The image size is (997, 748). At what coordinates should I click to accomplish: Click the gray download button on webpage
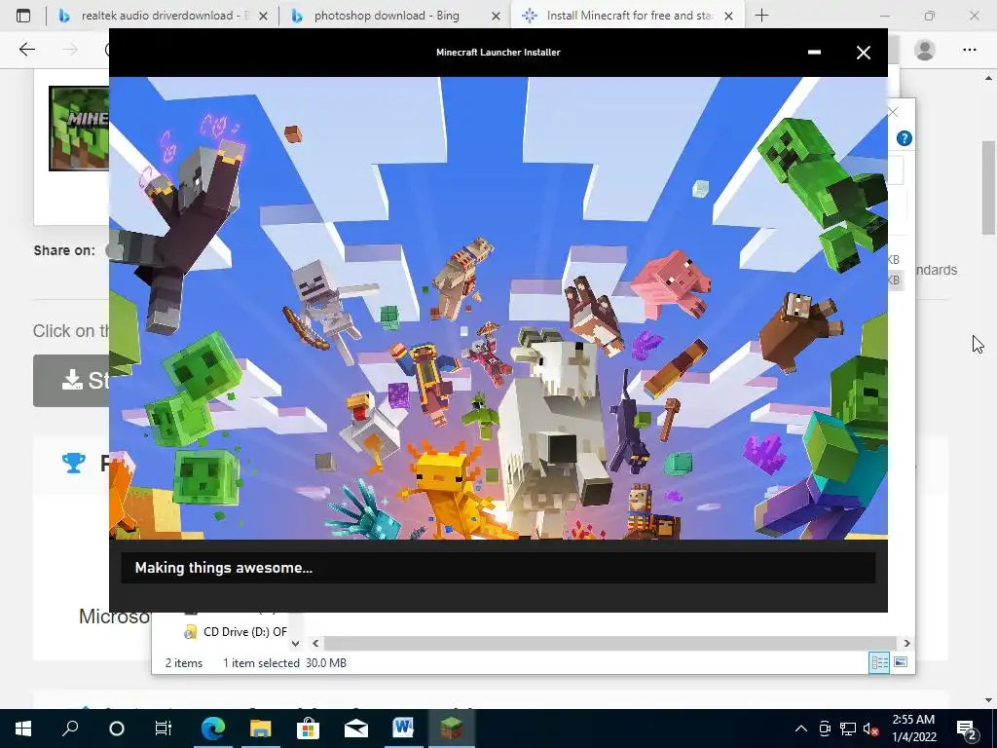pos(71,381)
